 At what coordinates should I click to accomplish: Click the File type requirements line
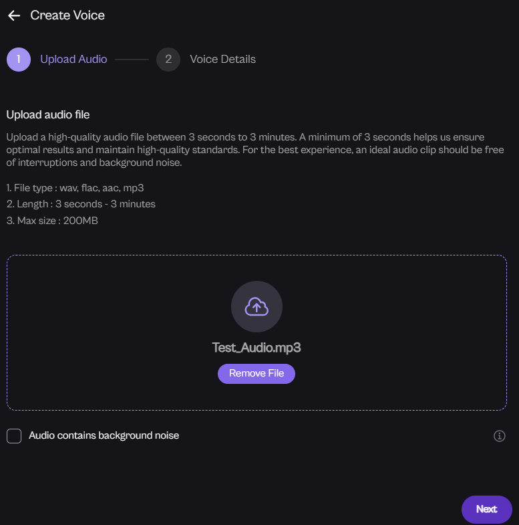(x=75, y=188)
